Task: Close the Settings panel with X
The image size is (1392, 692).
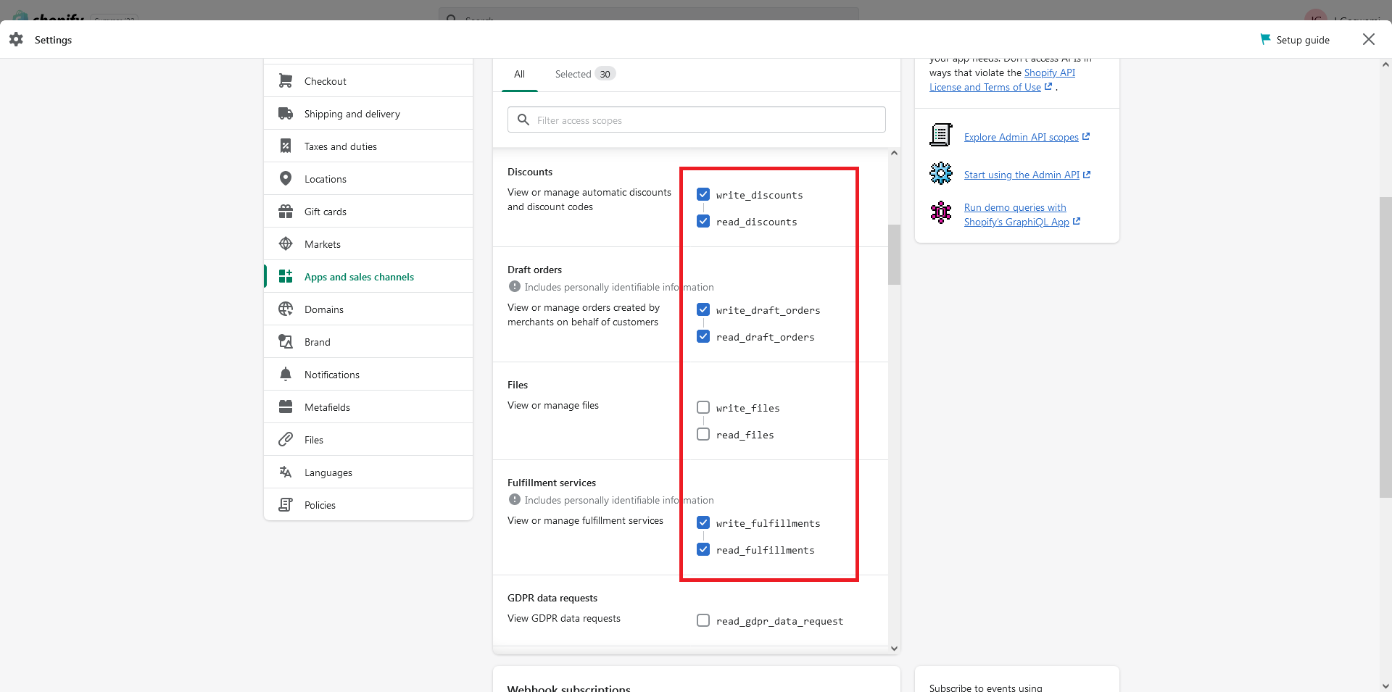Action: pyautogui.click(x=1369, y=39)
